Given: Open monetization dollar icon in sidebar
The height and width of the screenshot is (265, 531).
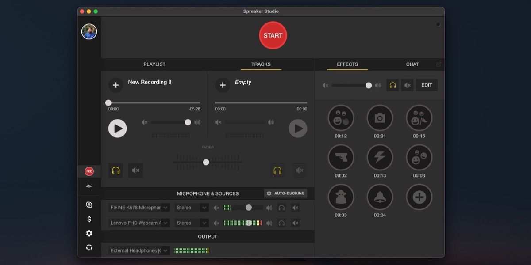Looking at the screenshot, I should tap(89, 219).
